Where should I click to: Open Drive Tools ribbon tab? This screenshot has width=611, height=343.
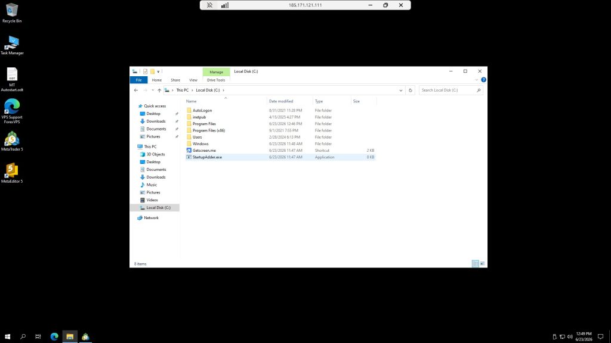point(216,80)
